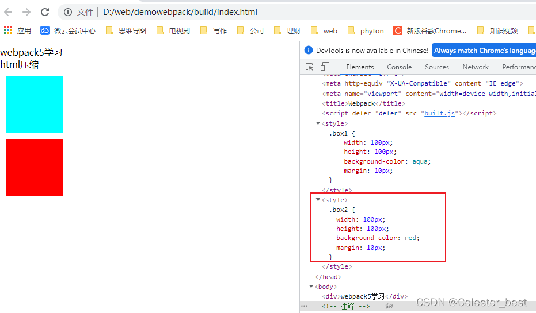
Task: Go forward with the browser forward arrow
Action: (26, 12)
